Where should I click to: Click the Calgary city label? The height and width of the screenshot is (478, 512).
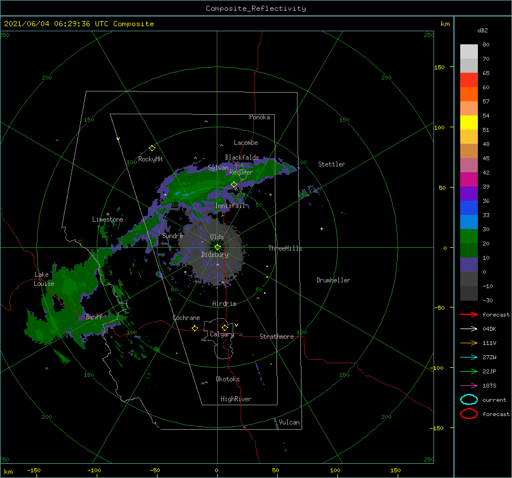click(x=222, y=334)
